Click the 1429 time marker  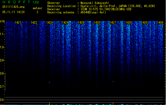145,23
